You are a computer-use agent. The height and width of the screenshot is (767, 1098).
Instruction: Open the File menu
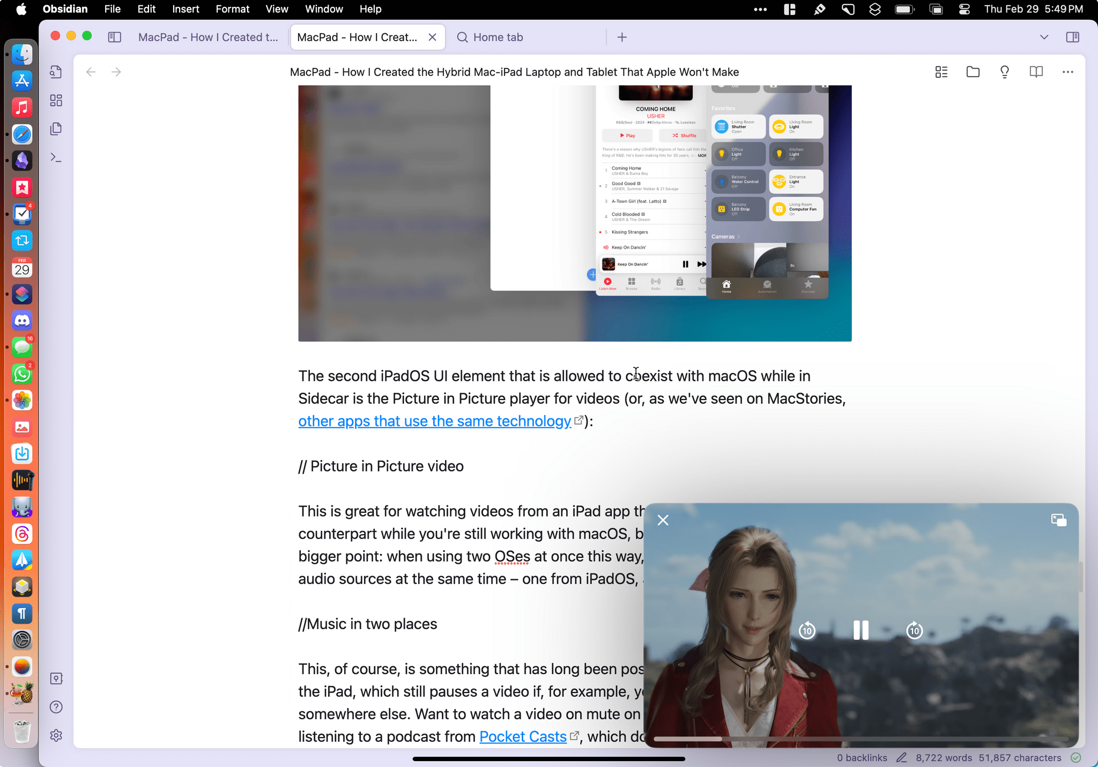coord(112,9)
